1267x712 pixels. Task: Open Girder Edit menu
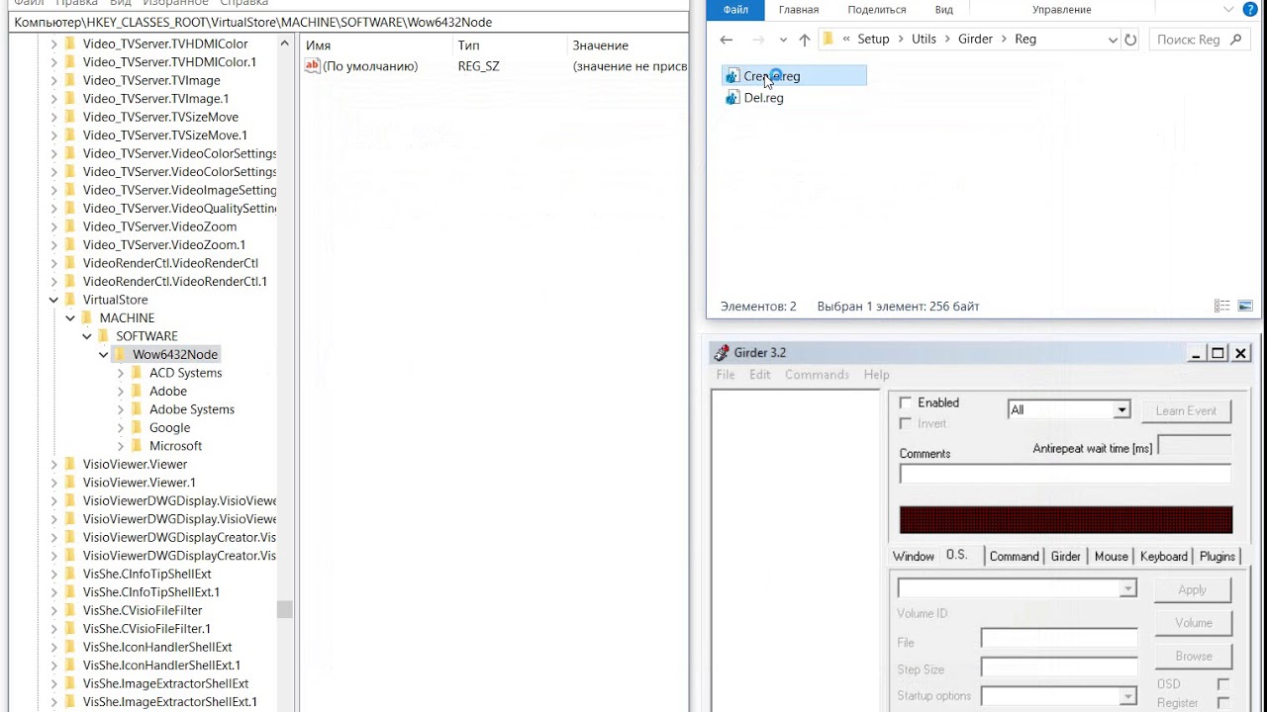coord(760,375)
